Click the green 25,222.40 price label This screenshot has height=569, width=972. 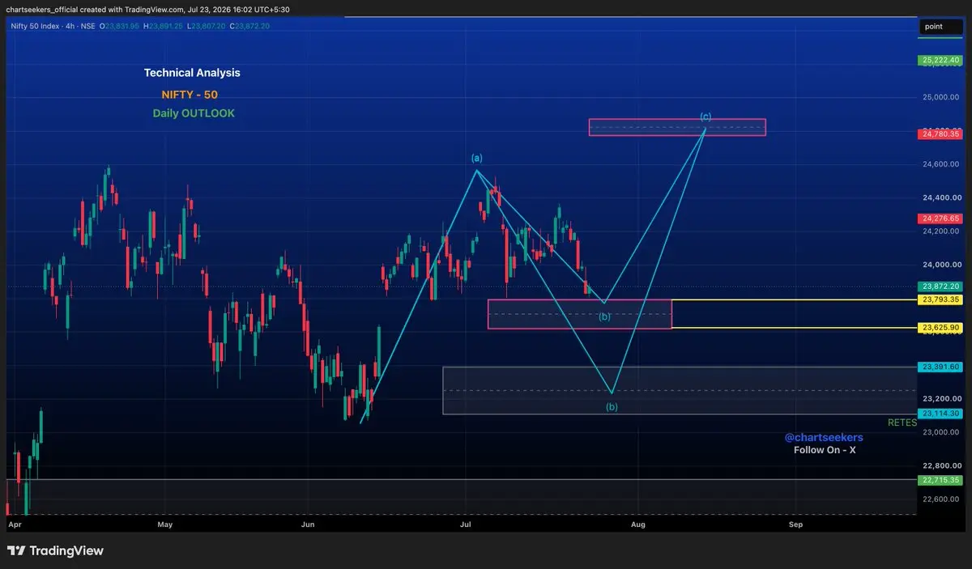tap(940, 61)
